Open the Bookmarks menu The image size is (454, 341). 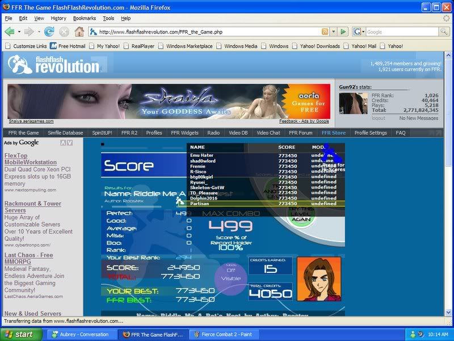pyautogui.click(x=85, y=18)
